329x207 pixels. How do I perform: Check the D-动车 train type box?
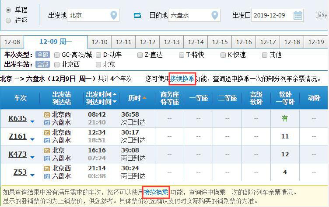(98, 55)
